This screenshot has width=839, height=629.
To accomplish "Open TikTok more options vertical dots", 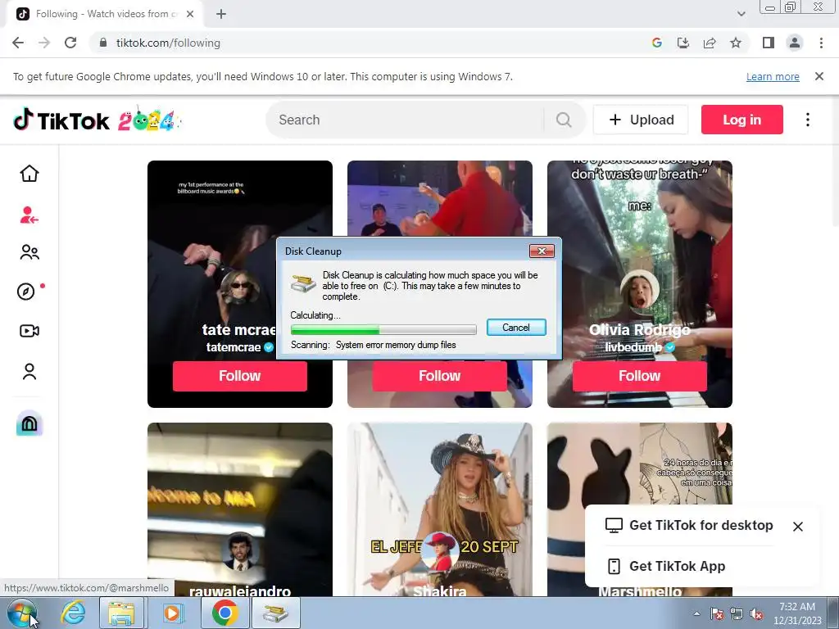I will tap(807, 120).
